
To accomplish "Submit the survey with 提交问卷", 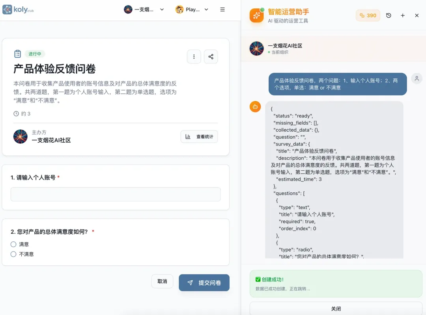I will (x=204, y=283).
